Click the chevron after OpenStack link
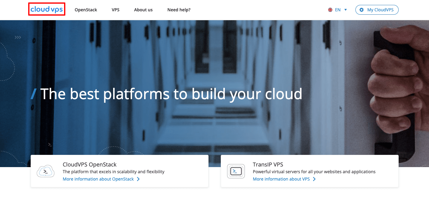Image resolution: width=429 pixels, height=213 pixels. pos(138,179)
